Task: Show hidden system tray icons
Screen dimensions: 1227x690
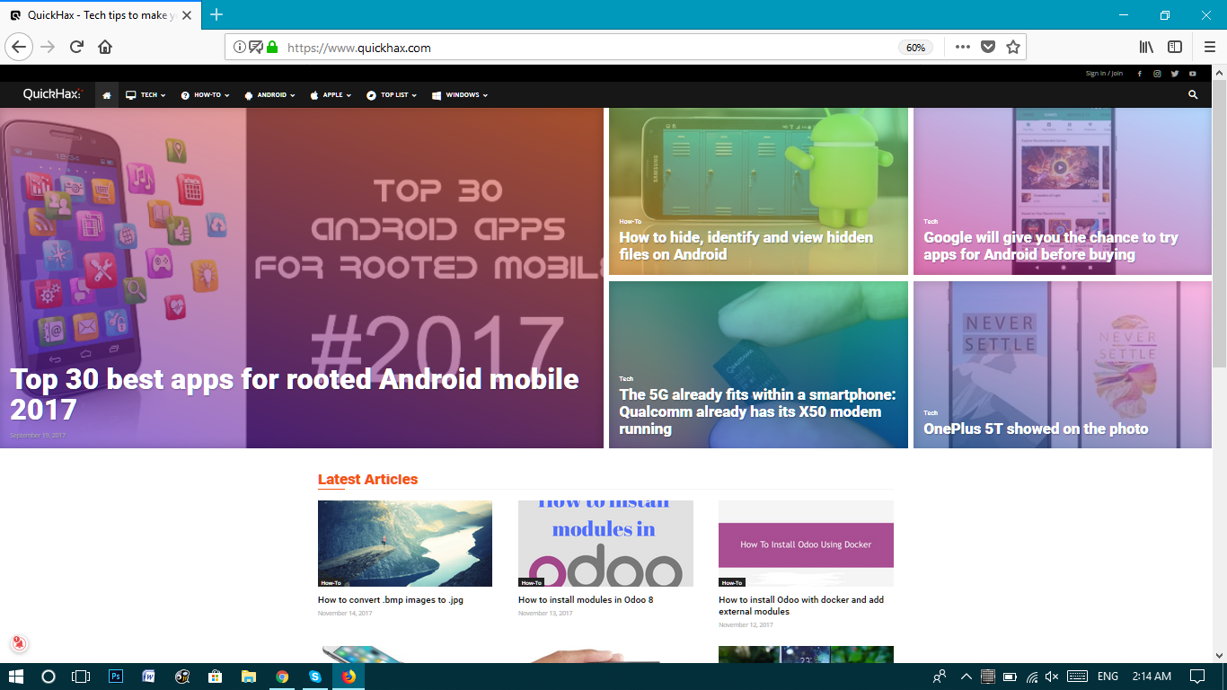Action: coord(967,677)
